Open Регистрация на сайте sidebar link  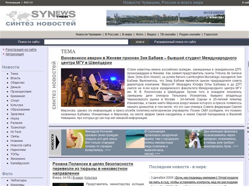pos(21,50)
